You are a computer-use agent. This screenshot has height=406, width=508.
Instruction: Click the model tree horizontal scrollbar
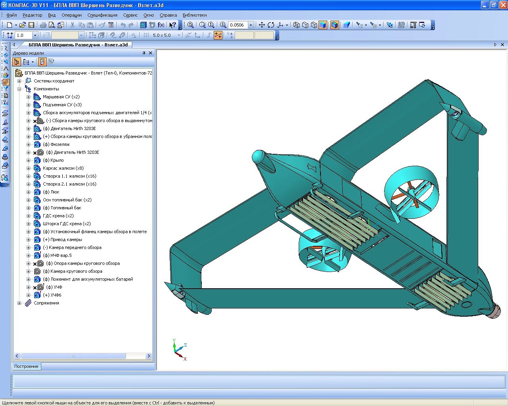pyautogui.click(x=73, y=356)
